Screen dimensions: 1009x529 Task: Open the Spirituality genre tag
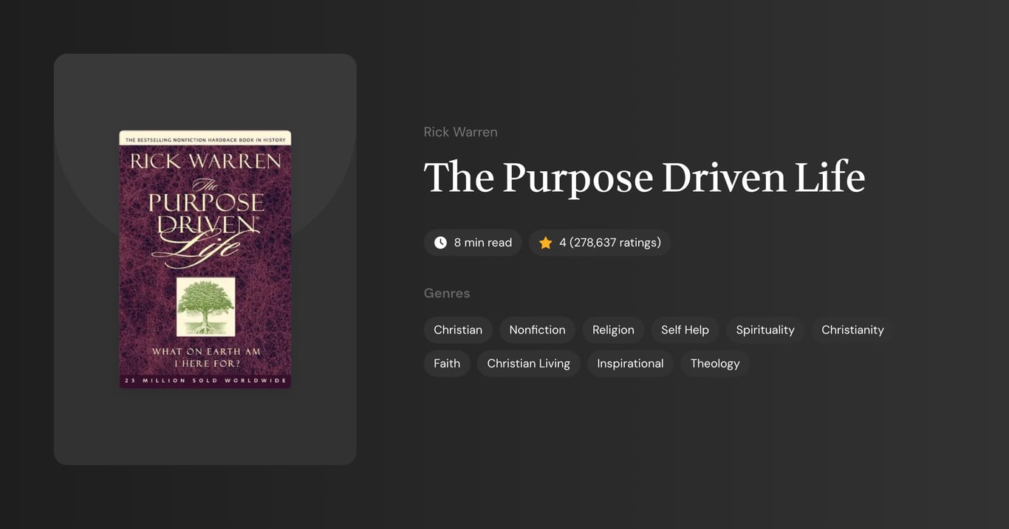pos(765,330)
